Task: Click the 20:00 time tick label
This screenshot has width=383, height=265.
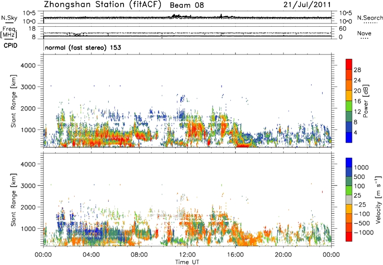Action: (x=283, y=255)
